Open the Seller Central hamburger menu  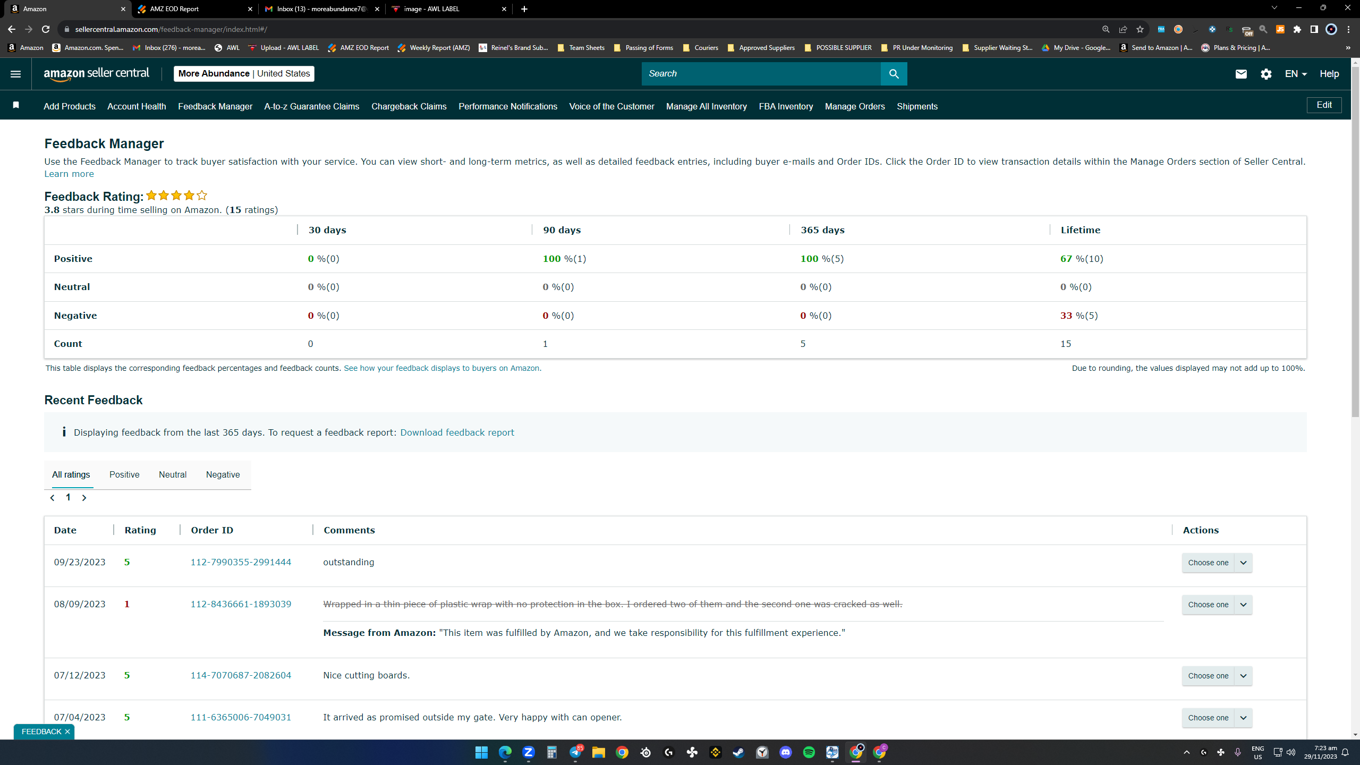[x=15, y=74]
